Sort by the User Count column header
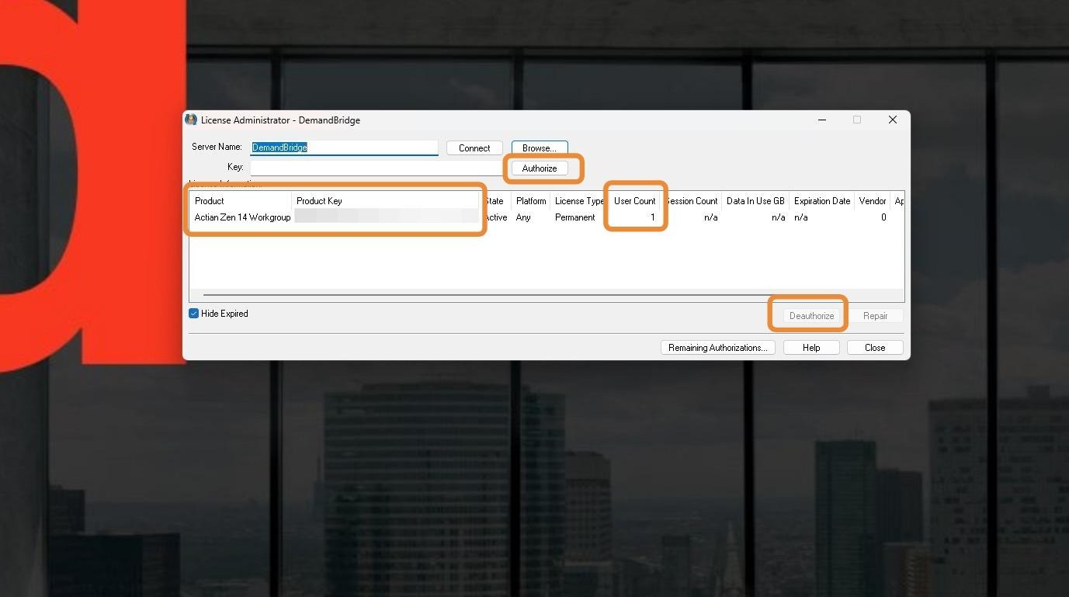 [x=634, y=201]
